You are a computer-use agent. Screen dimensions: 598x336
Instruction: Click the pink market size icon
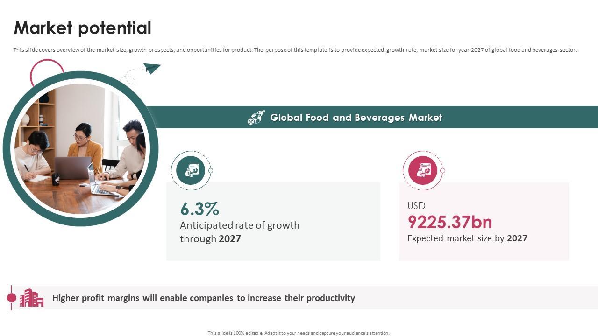[x=423, y=170]
